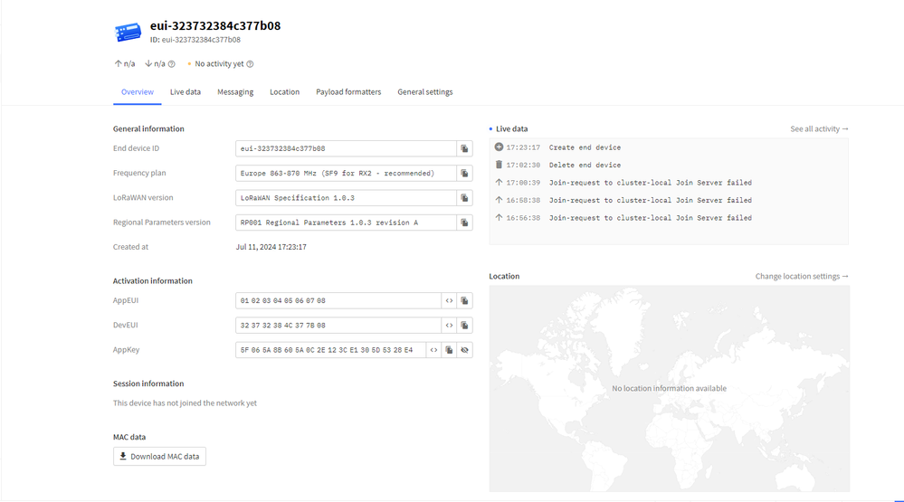Copy the LoRaWAN version value
The image size is (904, 502).
click(x=464, y=197)
